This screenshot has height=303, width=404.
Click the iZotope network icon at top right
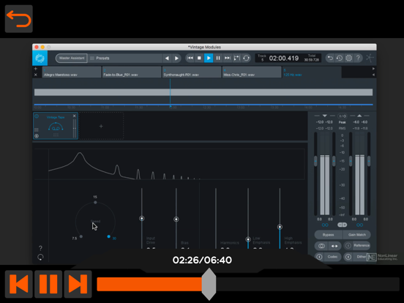370,58
